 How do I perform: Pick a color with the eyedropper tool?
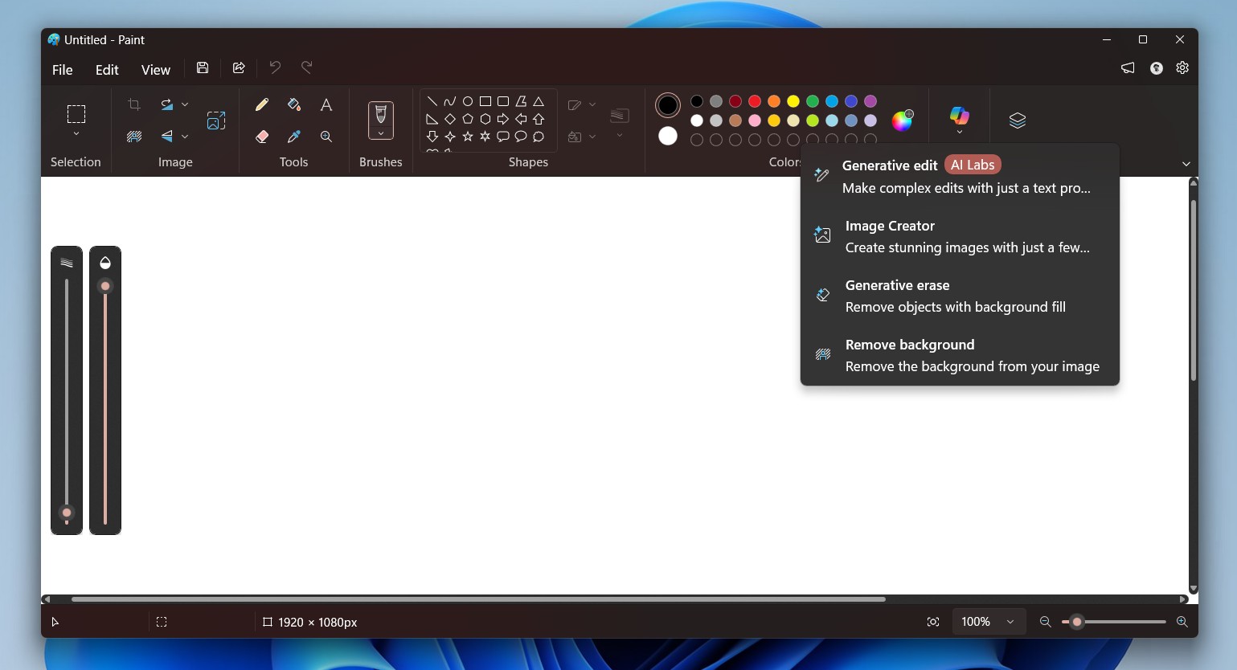pyautogui.click(x=293, y=137)
